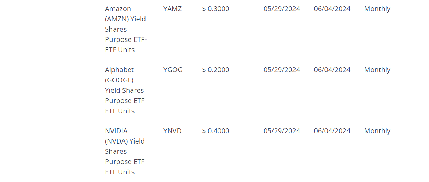Screen dimensions: 429x182
Task: Click Monthly frequency in the YNVD row
Action: [377, 131]
